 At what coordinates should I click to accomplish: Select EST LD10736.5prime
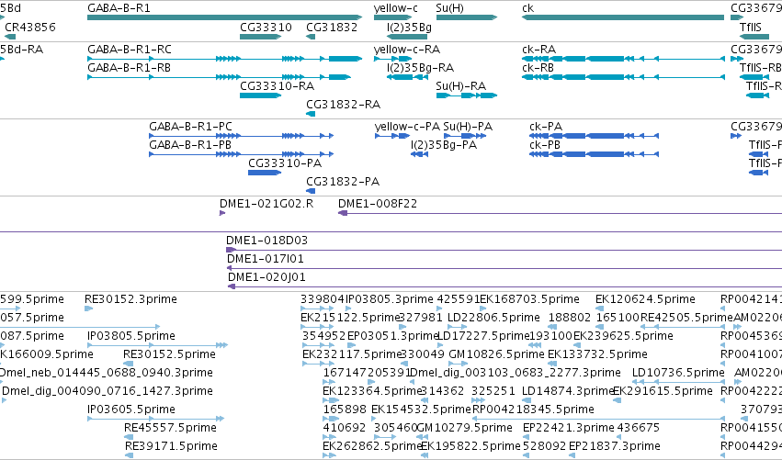coord(678,374)
